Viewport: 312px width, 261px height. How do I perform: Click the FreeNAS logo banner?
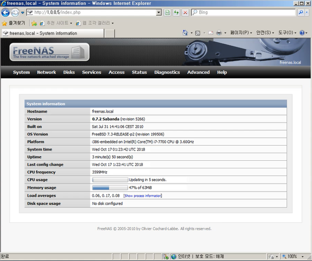click(50, 52)
